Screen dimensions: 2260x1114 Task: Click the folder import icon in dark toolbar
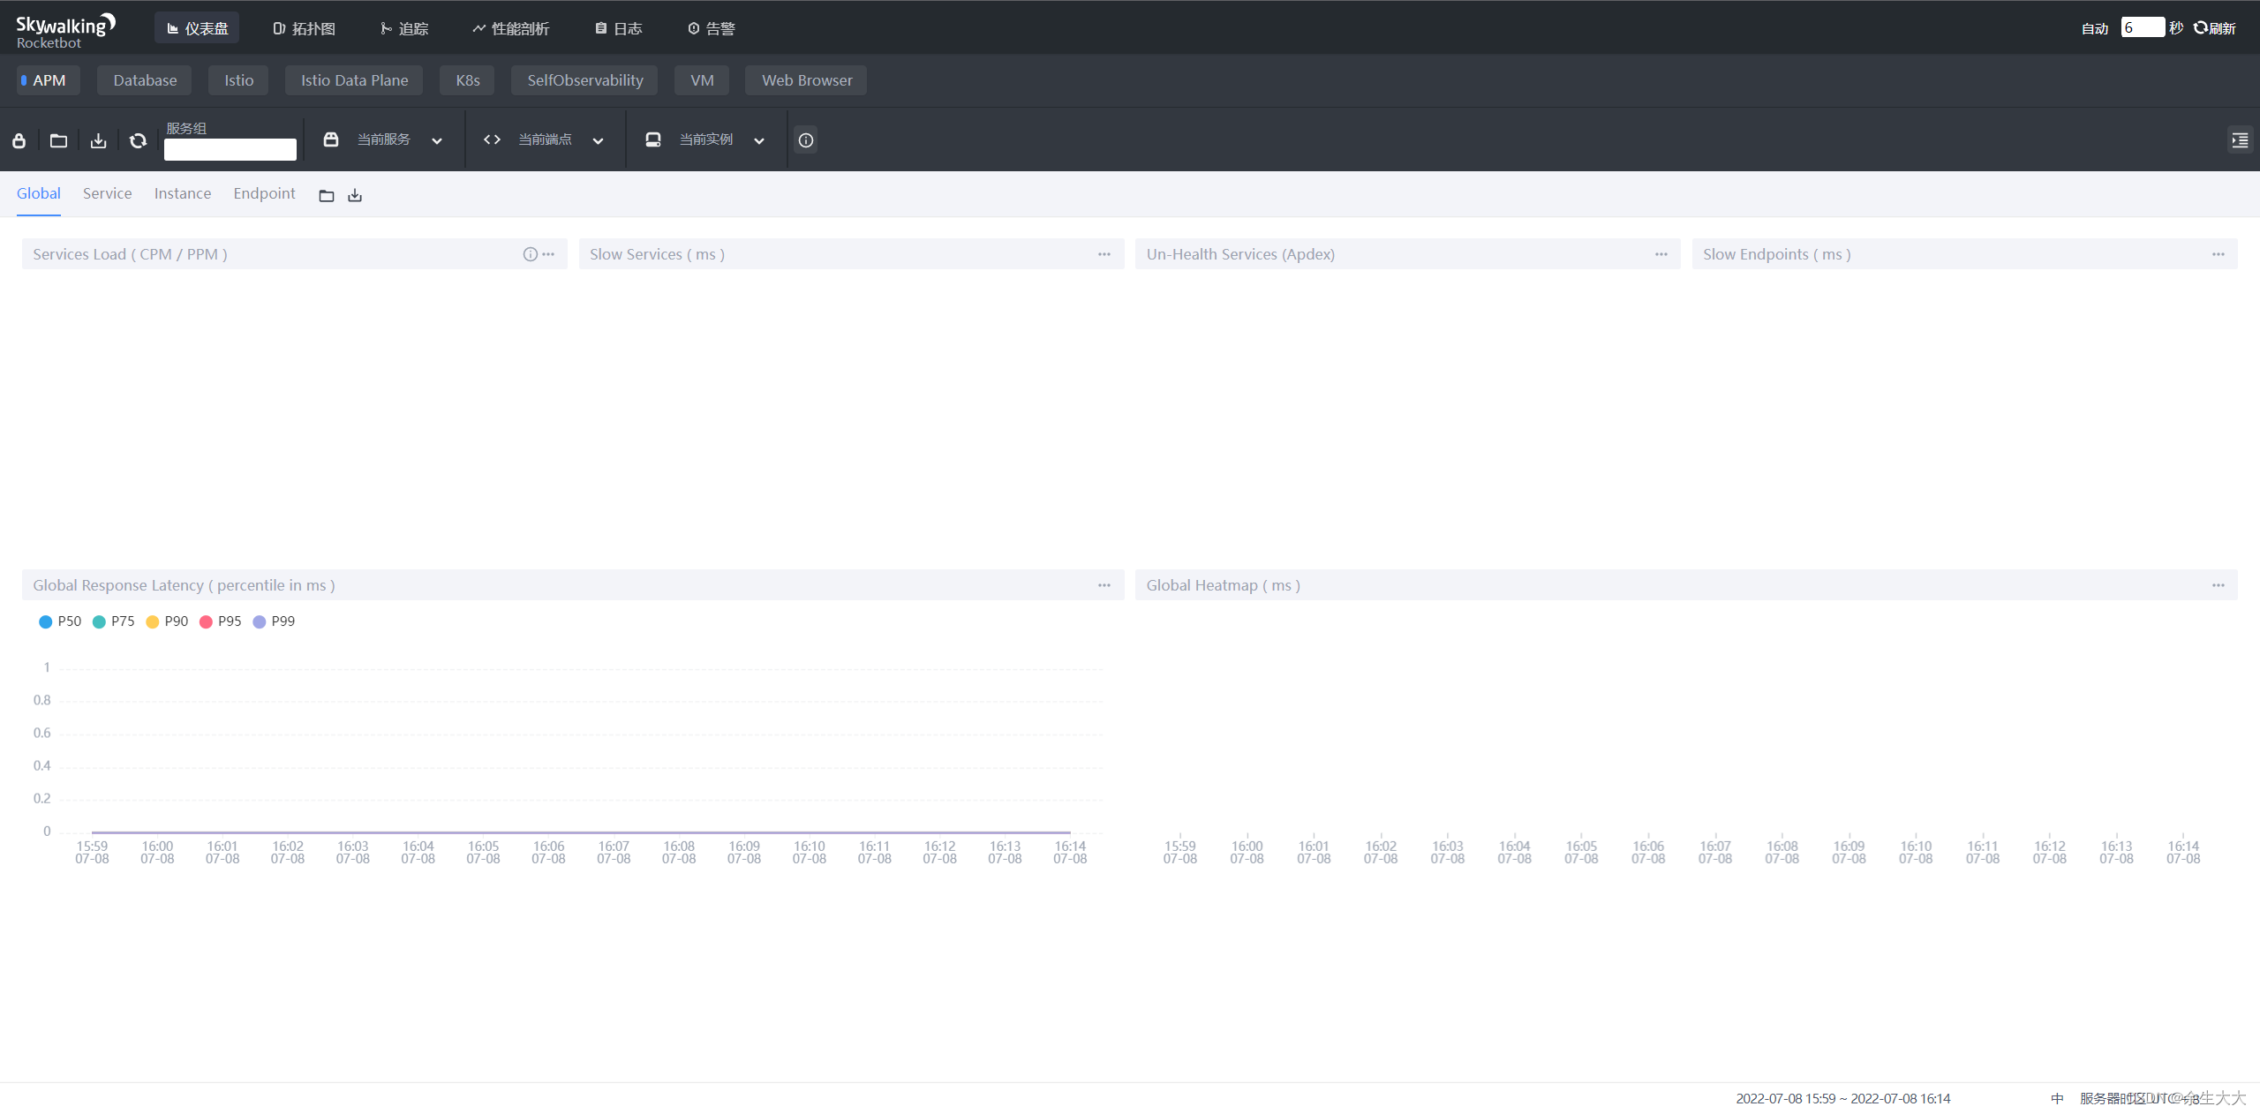[x=58, y=140]
